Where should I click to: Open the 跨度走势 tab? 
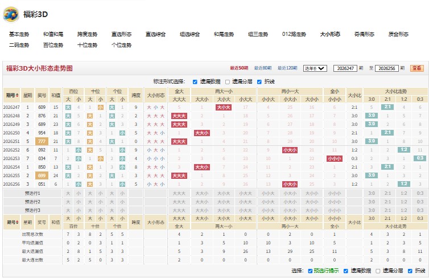pos(87,34)
